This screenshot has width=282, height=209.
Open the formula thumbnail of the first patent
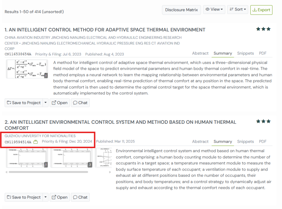click(27, 69)
